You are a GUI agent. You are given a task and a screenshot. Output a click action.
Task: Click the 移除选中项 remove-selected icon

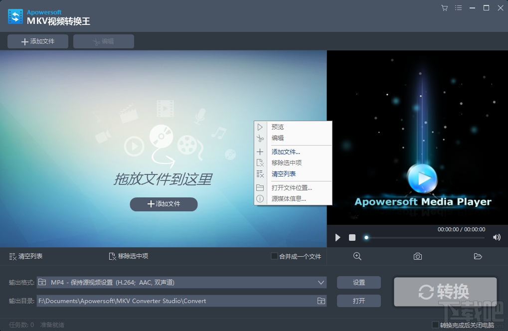pyautogui.click(x=112, y=256)
